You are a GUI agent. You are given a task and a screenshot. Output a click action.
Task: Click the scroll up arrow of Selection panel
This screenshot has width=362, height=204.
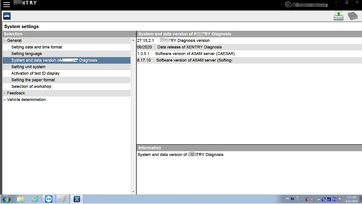pos(133,41)
